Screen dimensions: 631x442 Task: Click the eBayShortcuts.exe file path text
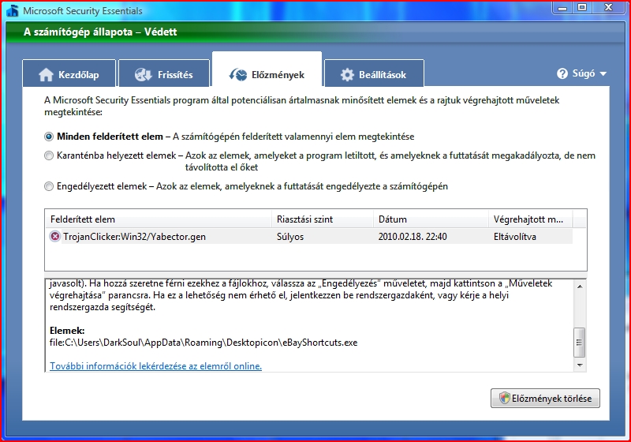click(203, 343)
